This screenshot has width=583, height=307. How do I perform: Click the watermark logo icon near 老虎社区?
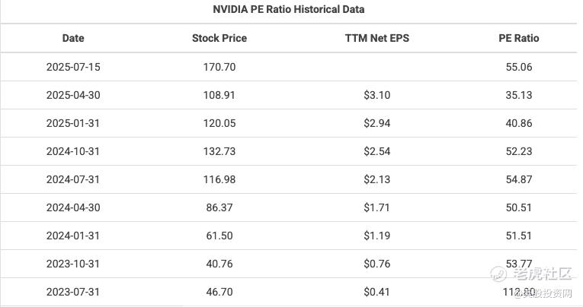point(498,274)
